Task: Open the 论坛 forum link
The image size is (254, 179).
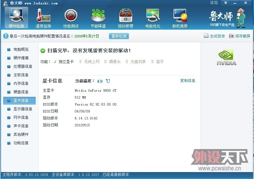Action: tap(214, 3)
